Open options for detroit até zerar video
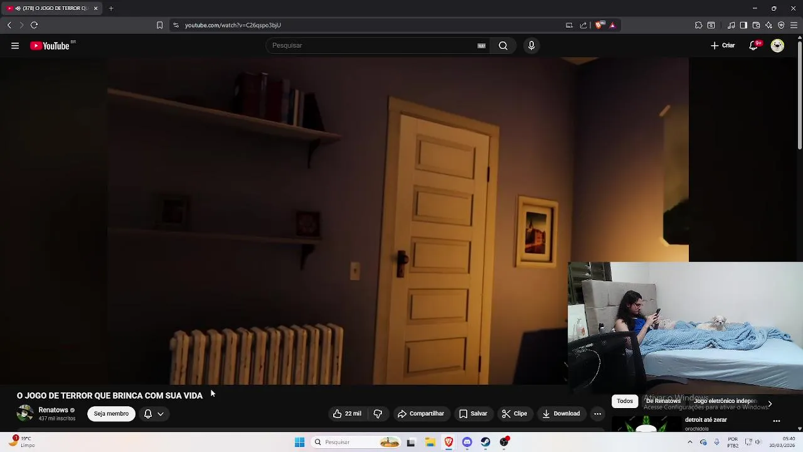The height and width of the screenshot is (452, 803). tap(777, 421)
